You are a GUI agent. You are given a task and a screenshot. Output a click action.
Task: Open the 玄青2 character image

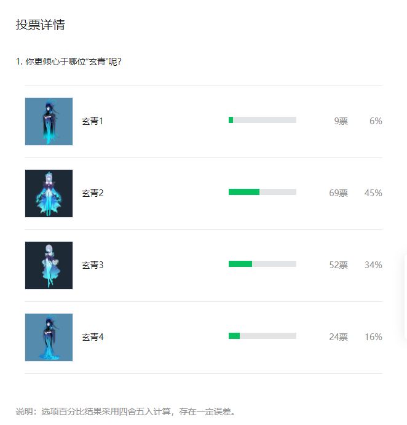point(49,193)
